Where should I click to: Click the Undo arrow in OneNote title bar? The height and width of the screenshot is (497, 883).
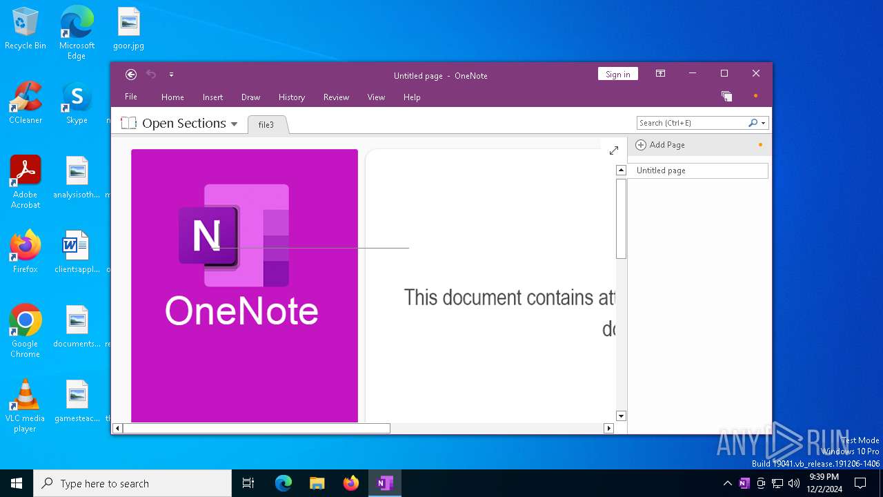coord(151,75)
